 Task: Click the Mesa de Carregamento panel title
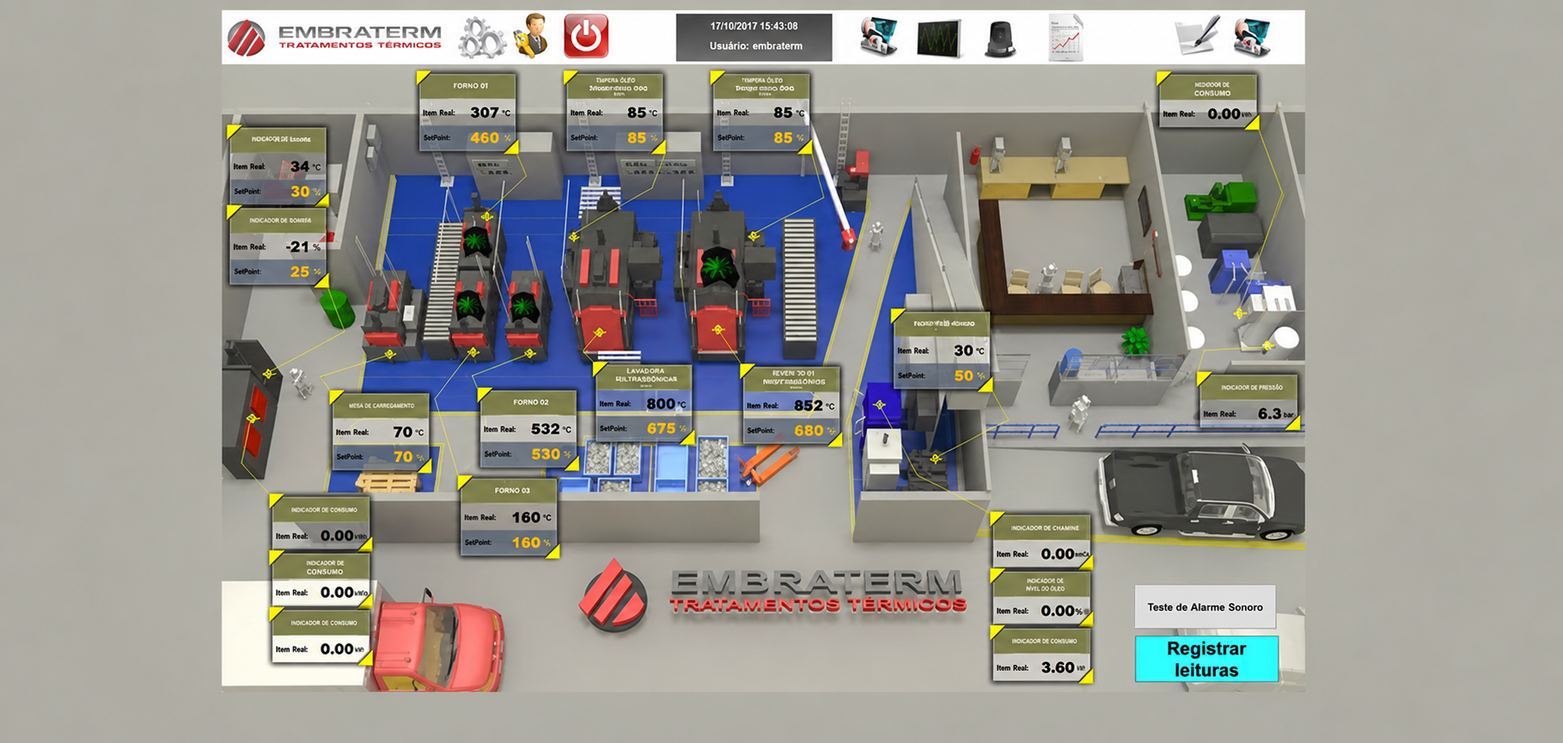tap(382, 405)
